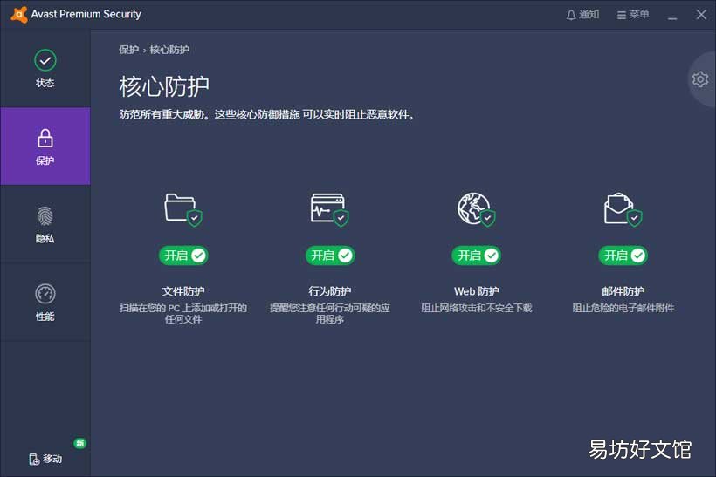Open the 隐私 privacy section
Image resolution: width=716 pixels, height=477 pixels.
click(x=45, y=224)
